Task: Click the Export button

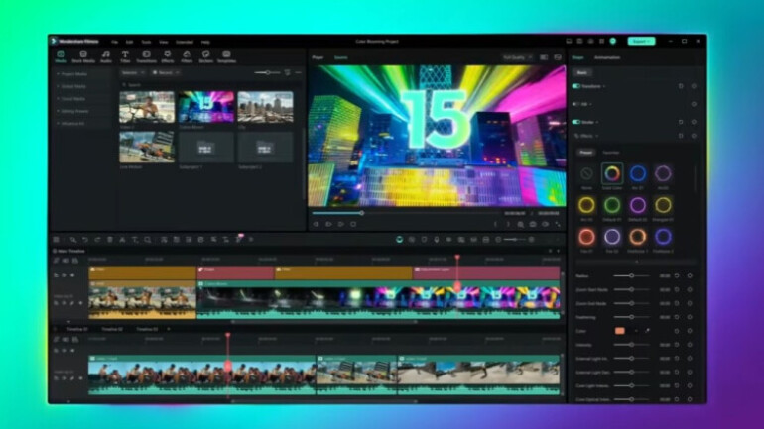Action: [x=641, y=42]
